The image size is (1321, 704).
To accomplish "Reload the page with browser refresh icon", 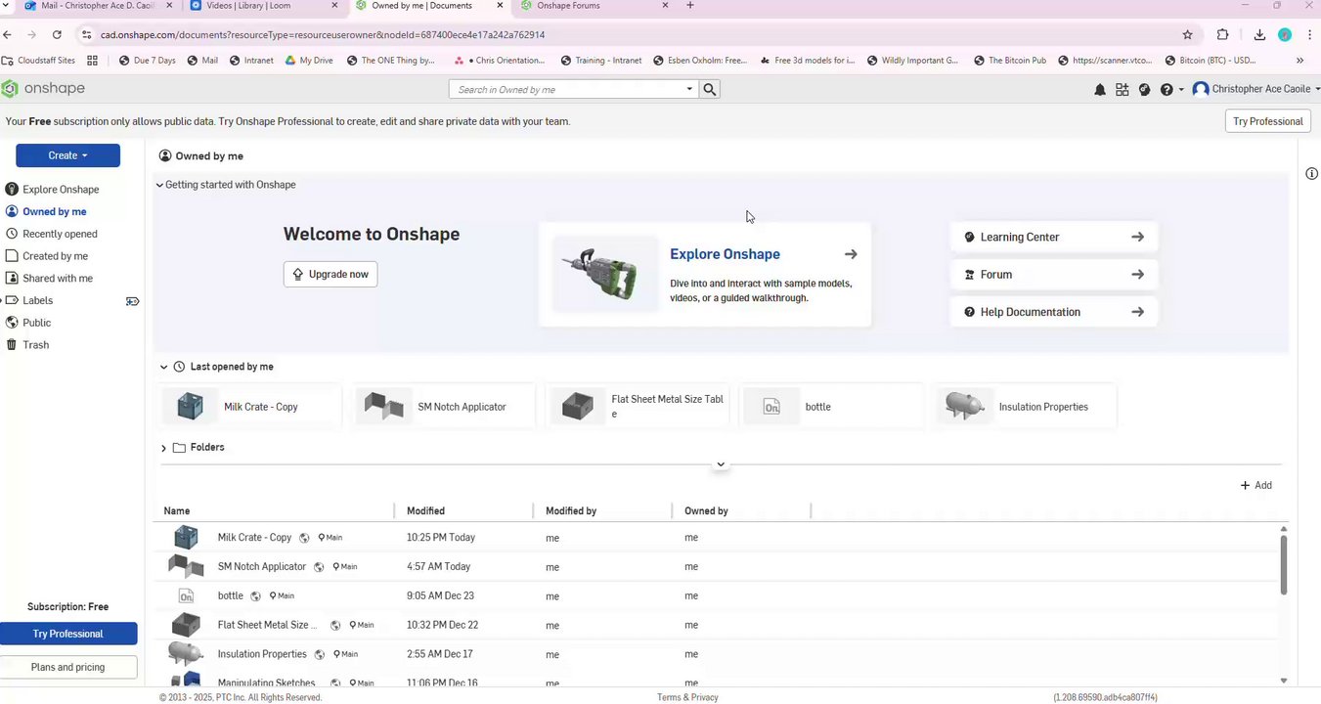I will coord(57,34).
